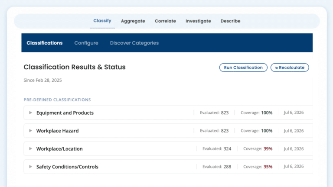Click the Pre-Defined Classifications heading
Screen dimensions: 333x187
tap(57, 100)
